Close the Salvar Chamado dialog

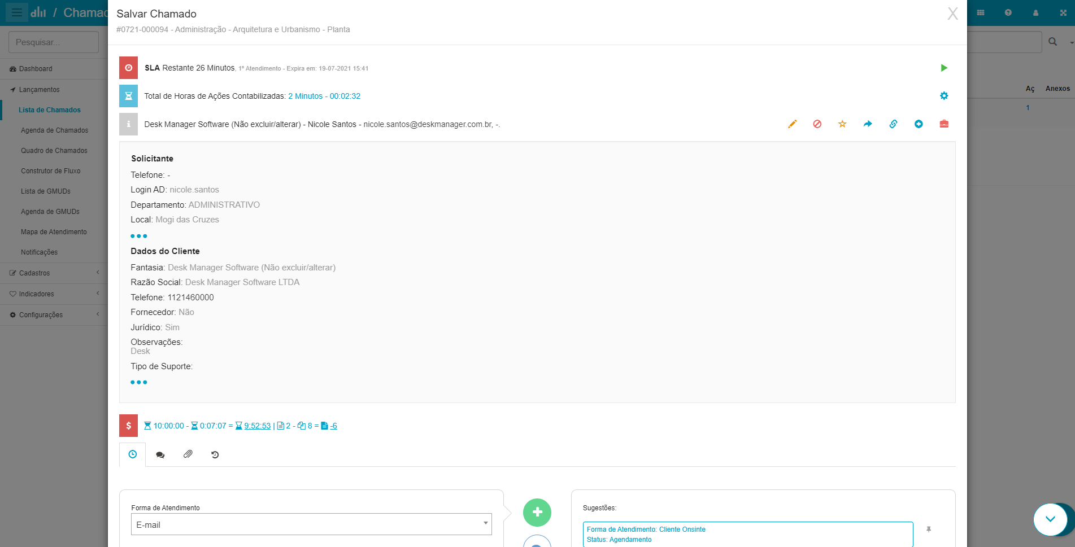[952, 14]
